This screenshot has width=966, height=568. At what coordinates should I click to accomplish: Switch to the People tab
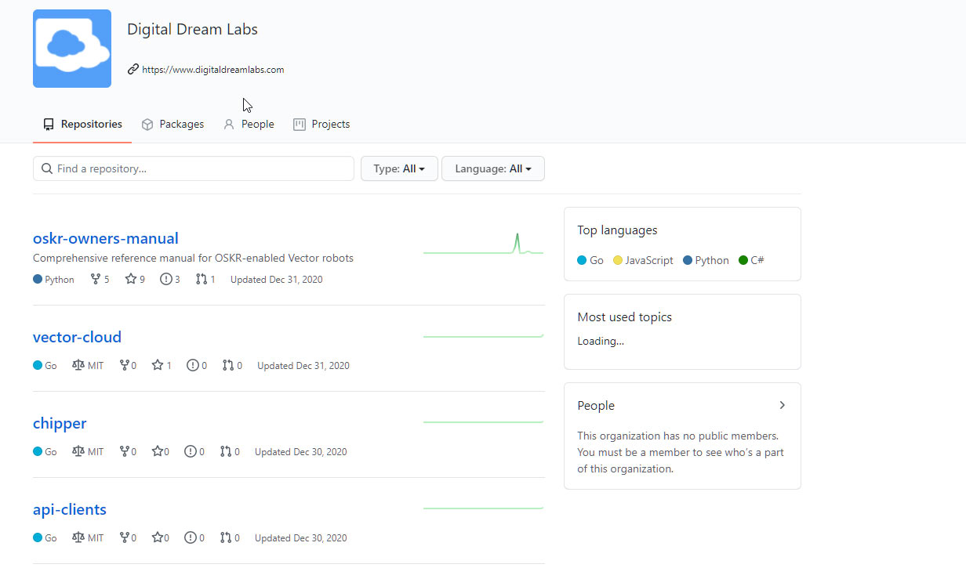click(x=249, y=124)
